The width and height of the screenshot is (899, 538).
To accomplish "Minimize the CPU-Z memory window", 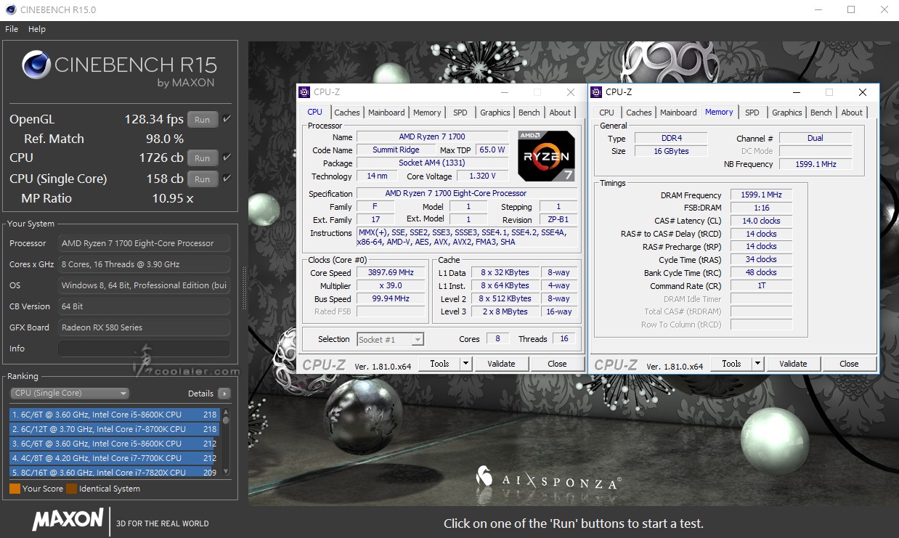I will point(796,92).
